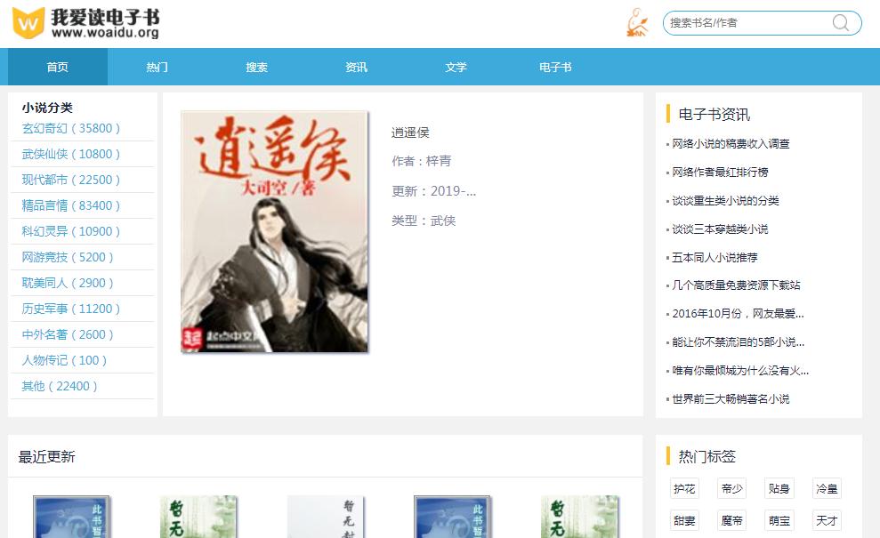This screenshot has height=538, width=880.
Task: Switch to the 热门 tab
Action: [x=157, y=67]
